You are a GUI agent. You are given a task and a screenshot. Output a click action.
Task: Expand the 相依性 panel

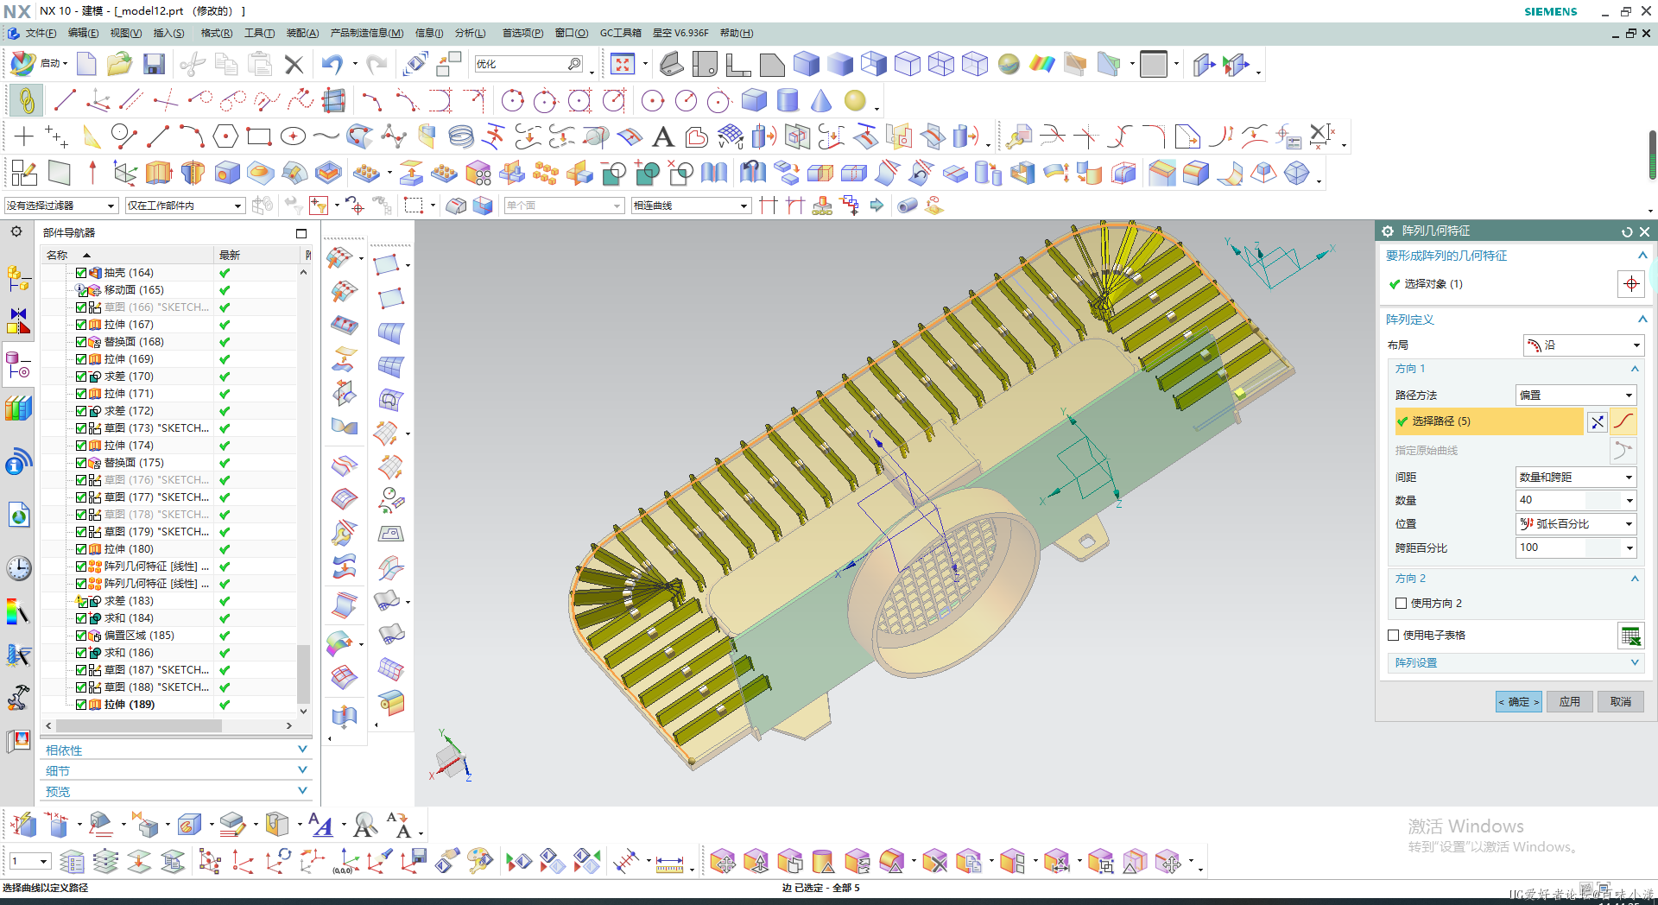tap(176, 750)
